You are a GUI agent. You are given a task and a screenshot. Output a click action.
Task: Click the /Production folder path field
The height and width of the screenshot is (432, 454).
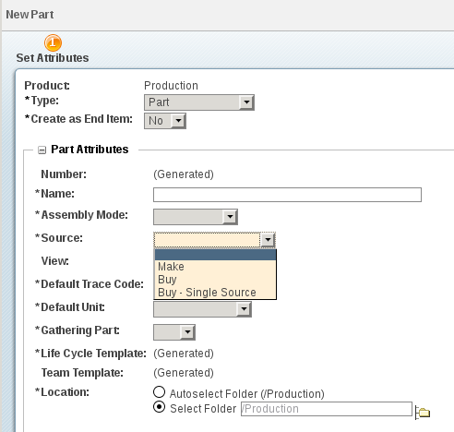(327, 409)
